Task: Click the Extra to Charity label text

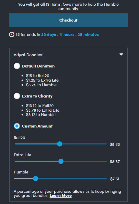Action: (37, 96)
